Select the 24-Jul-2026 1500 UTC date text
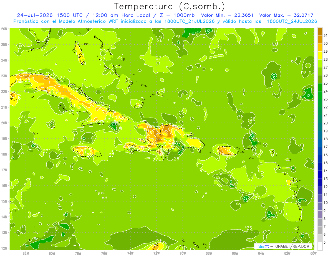 (x=49, y=15)
